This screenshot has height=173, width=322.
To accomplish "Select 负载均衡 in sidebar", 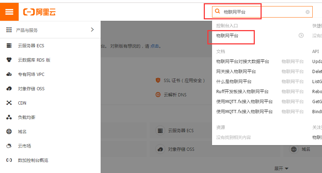I will coord(27,117).
